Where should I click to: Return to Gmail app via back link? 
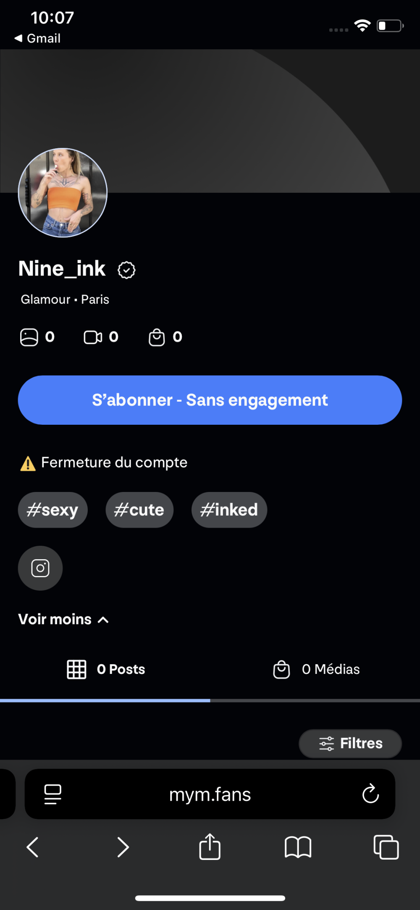[x=38, y=38]
